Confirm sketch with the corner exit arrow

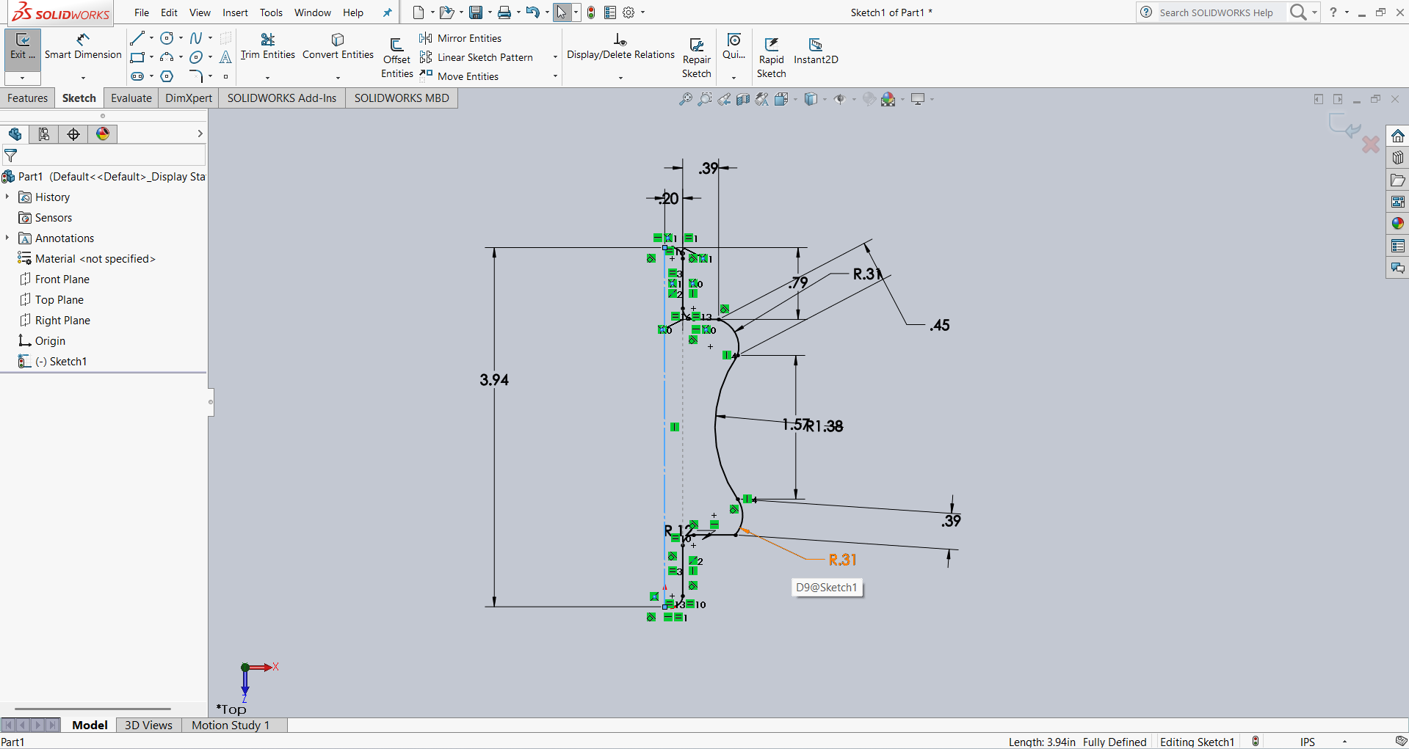(x=1344, y=127)
